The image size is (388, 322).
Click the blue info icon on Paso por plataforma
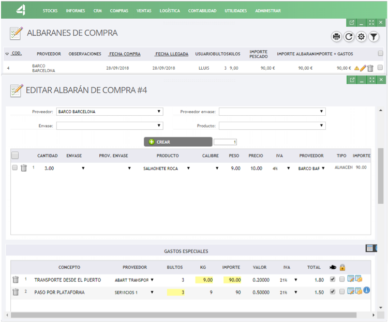366,290
